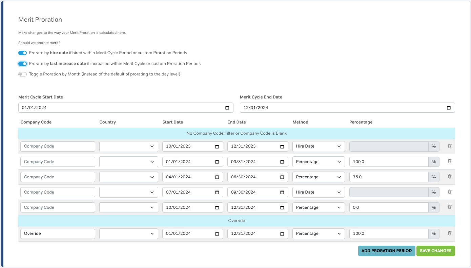The width and height of the screenshot is (471, 268).
Task: Open calendar picker for Merit Cycle End Date
Action: point(449,108)
